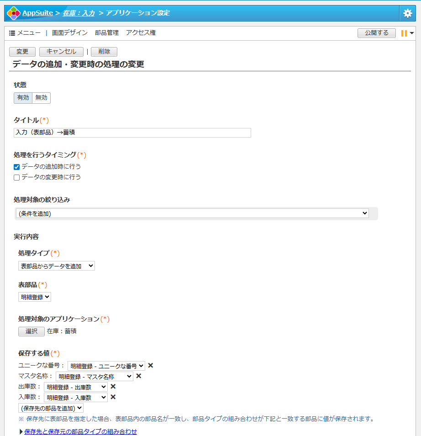Remove the 入庫数 mapping row
This screenshot has height=436, width=421.
(113, 397)
